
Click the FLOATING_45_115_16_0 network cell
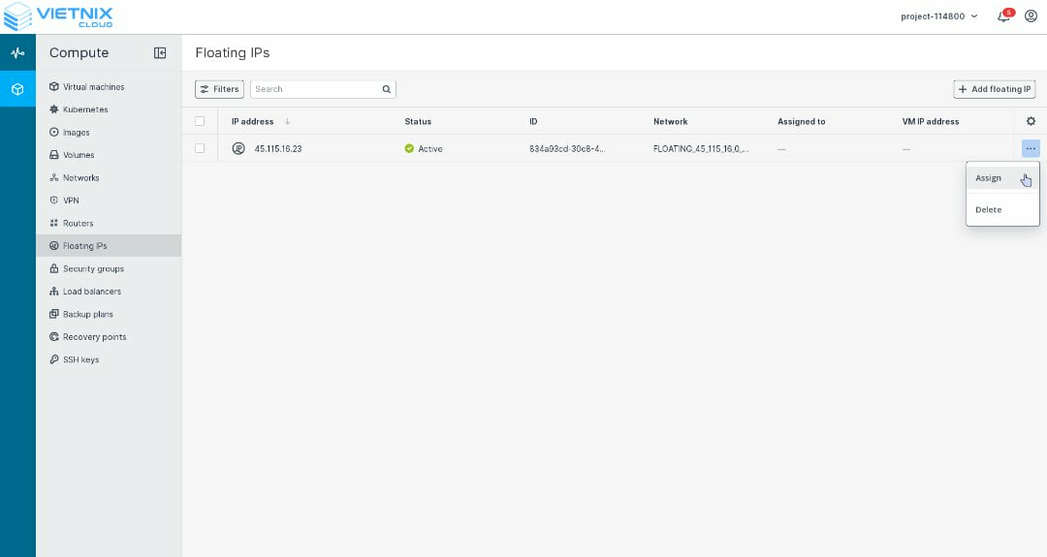pyautogui.click(x=701, y=149)
